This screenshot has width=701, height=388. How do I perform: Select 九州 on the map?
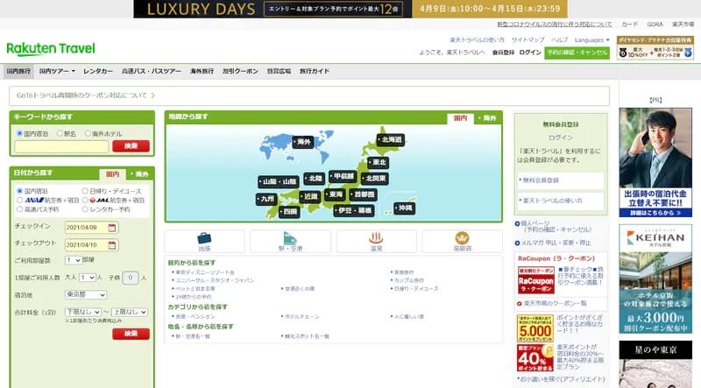(x=266, y=199)
